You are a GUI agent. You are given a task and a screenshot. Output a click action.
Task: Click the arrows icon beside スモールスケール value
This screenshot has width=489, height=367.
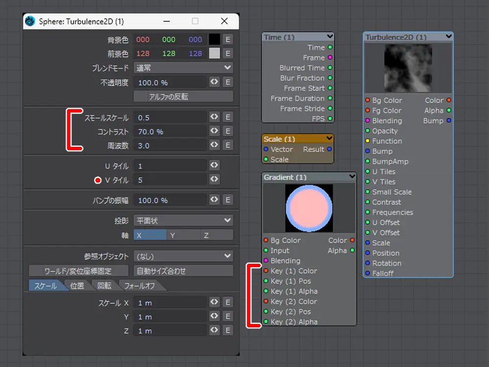tap(214, 117)
